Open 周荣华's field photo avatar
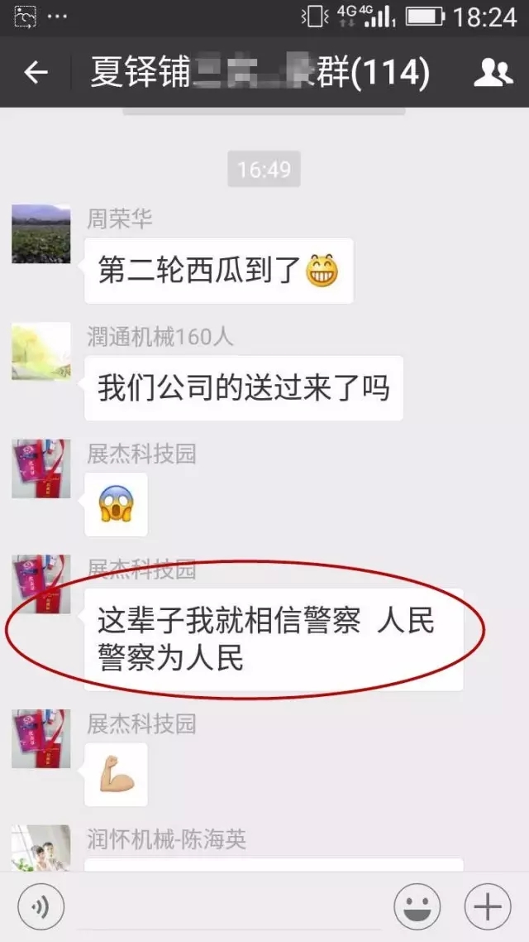529x942 pixels. (x=41, y=233)
